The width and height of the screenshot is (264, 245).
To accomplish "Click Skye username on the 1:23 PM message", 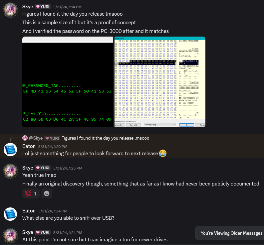I will [28, 168].
